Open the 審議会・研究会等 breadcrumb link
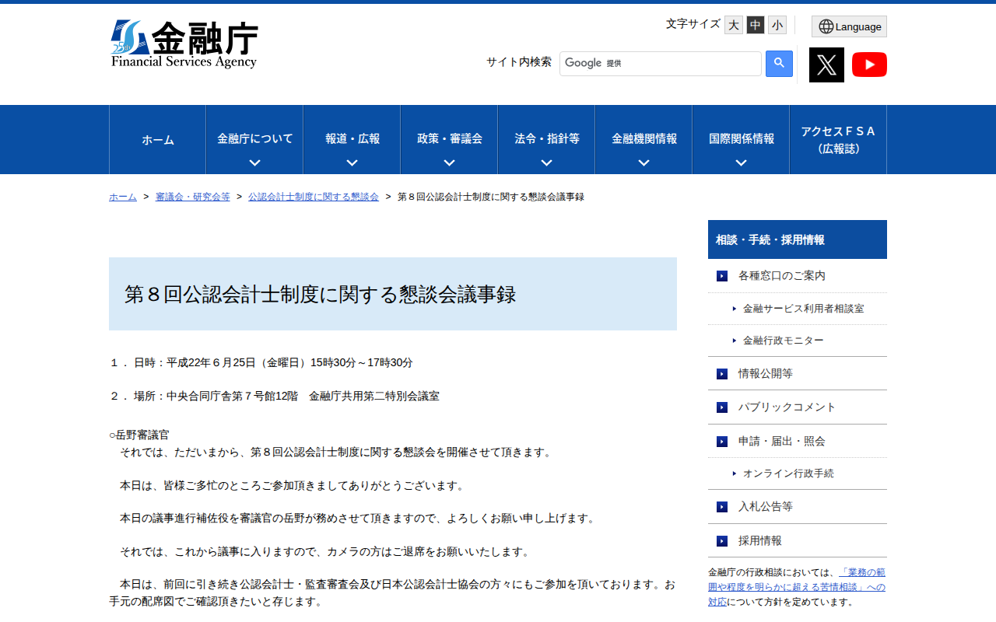Screen dimensions: 996x622 (193, 197)
